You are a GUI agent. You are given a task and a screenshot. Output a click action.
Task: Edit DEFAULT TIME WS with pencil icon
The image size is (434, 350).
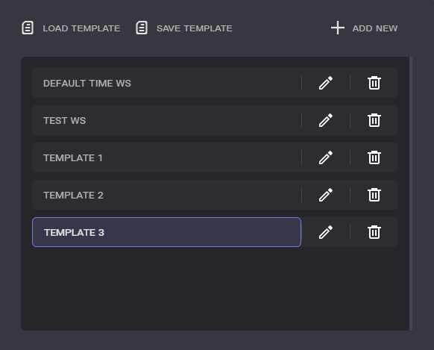326,83
